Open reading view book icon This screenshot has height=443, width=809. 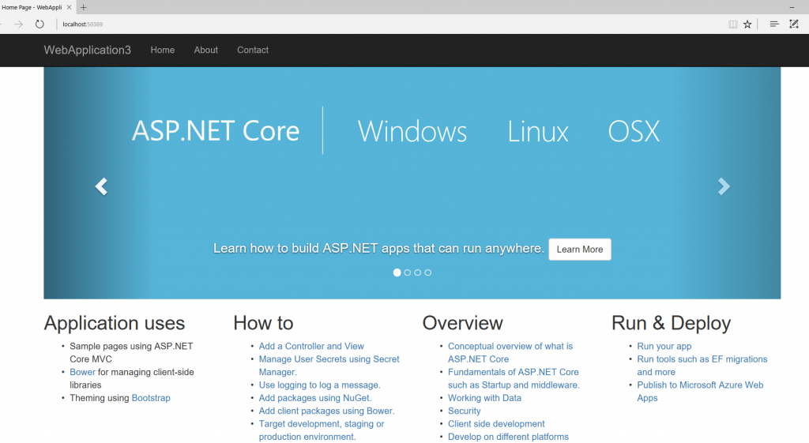732,24
